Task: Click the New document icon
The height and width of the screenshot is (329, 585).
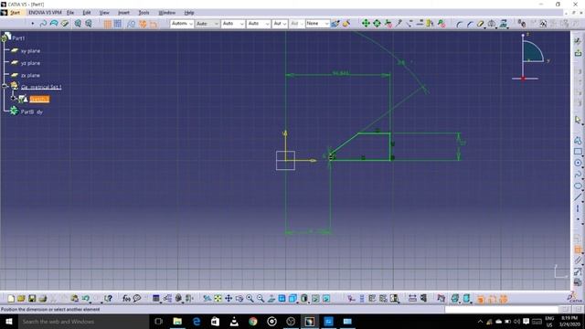Action: [x=11, y=299]
